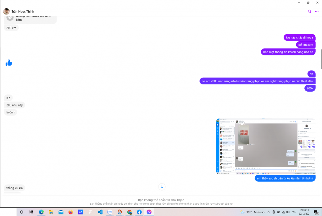Open the red ribbon app icon on taskbar

coord(120,212)
